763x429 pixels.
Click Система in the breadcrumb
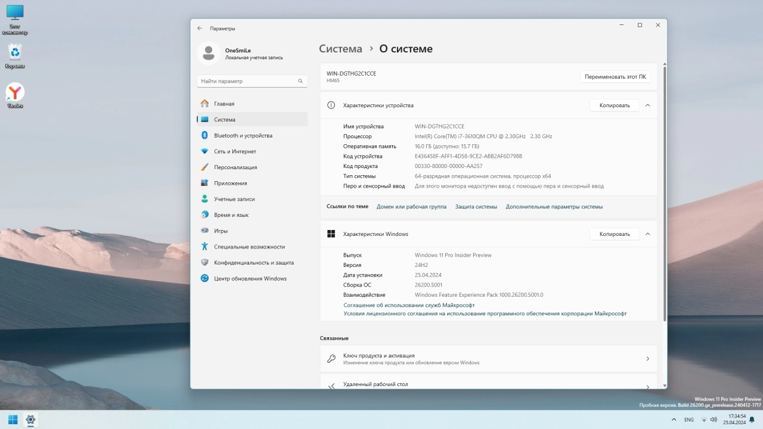[340, 49]
